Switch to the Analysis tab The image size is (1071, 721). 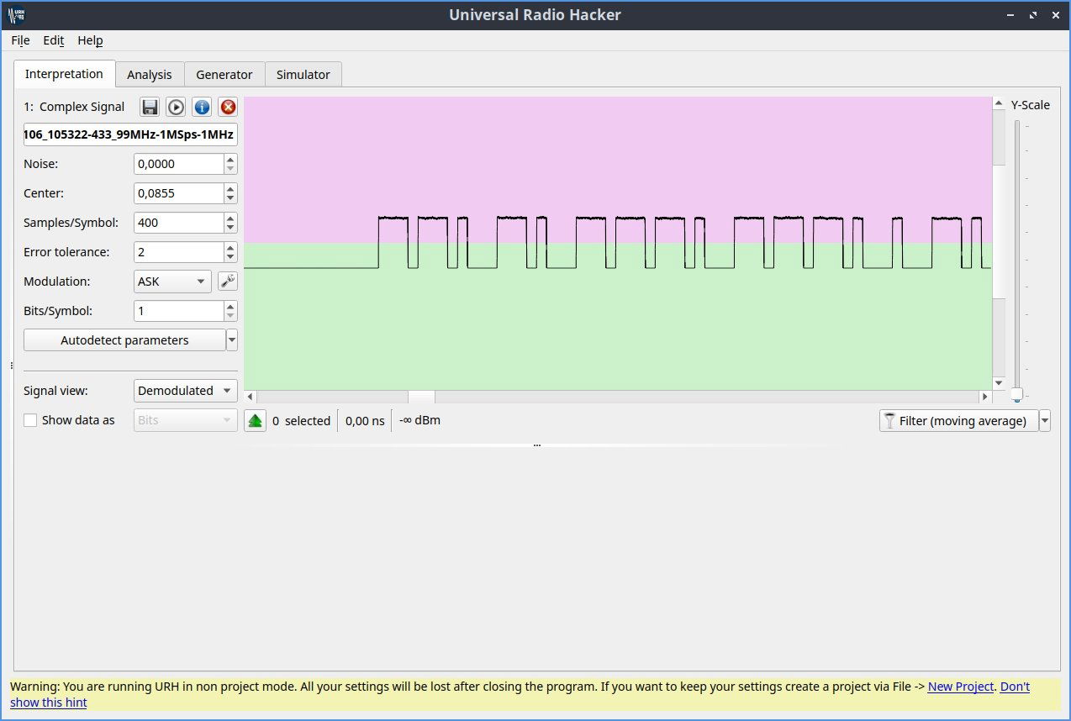150,75
